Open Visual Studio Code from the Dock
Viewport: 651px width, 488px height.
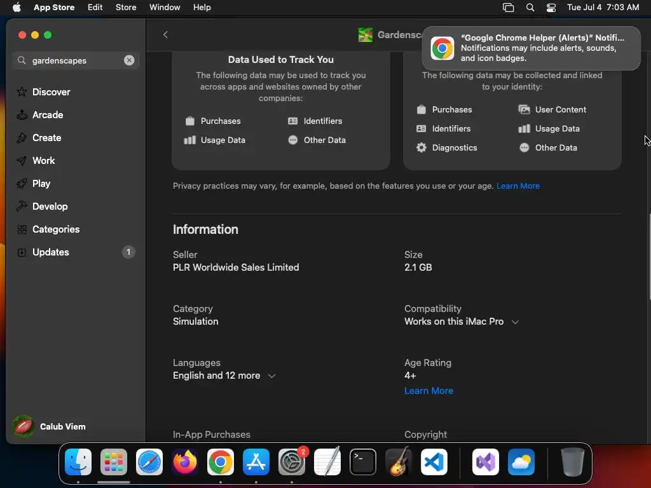click(434, 462)
